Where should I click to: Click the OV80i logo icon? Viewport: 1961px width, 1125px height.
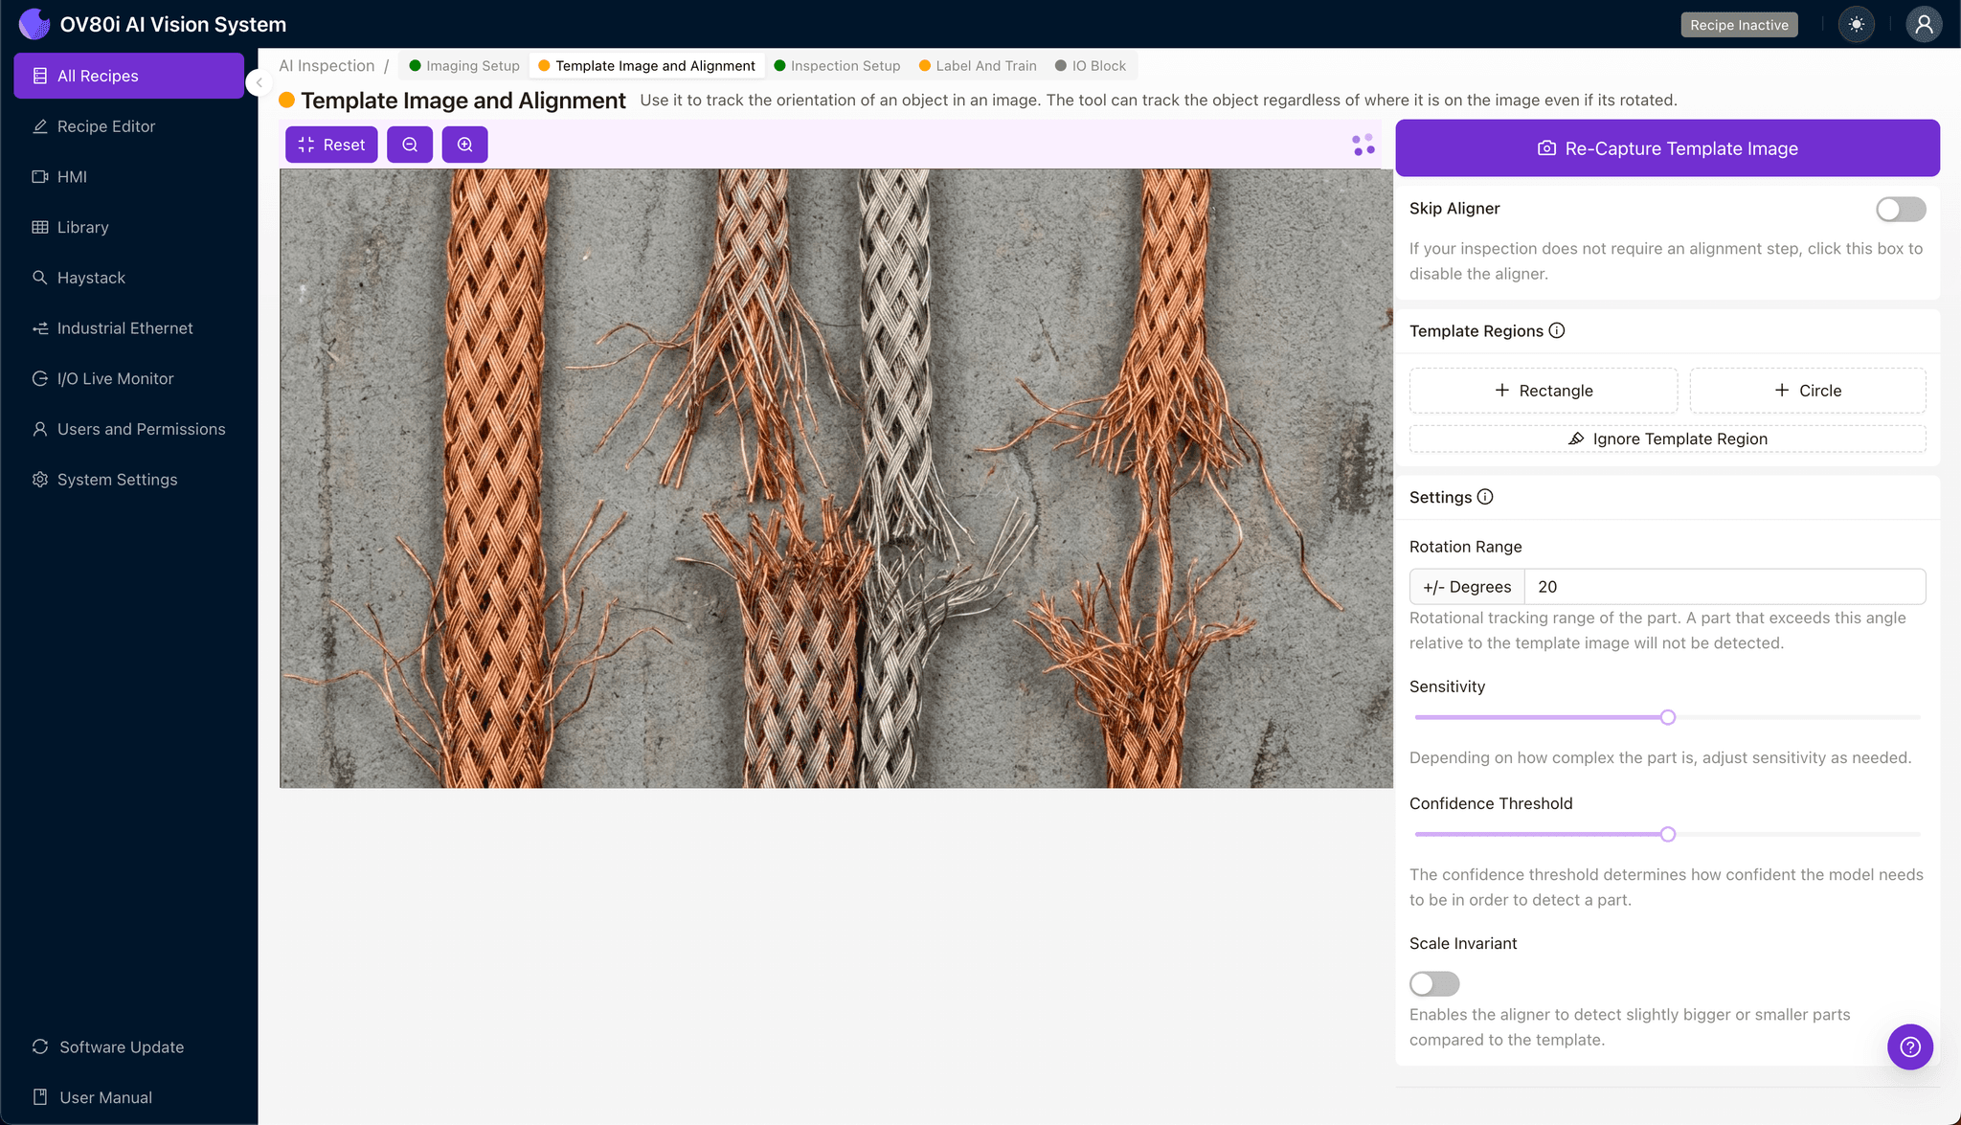pos(34,24)
